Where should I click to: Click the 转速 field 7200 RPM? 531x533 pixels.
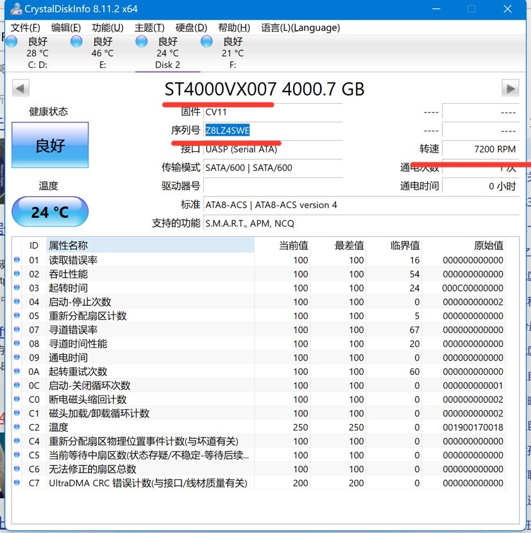pos(480,149)
